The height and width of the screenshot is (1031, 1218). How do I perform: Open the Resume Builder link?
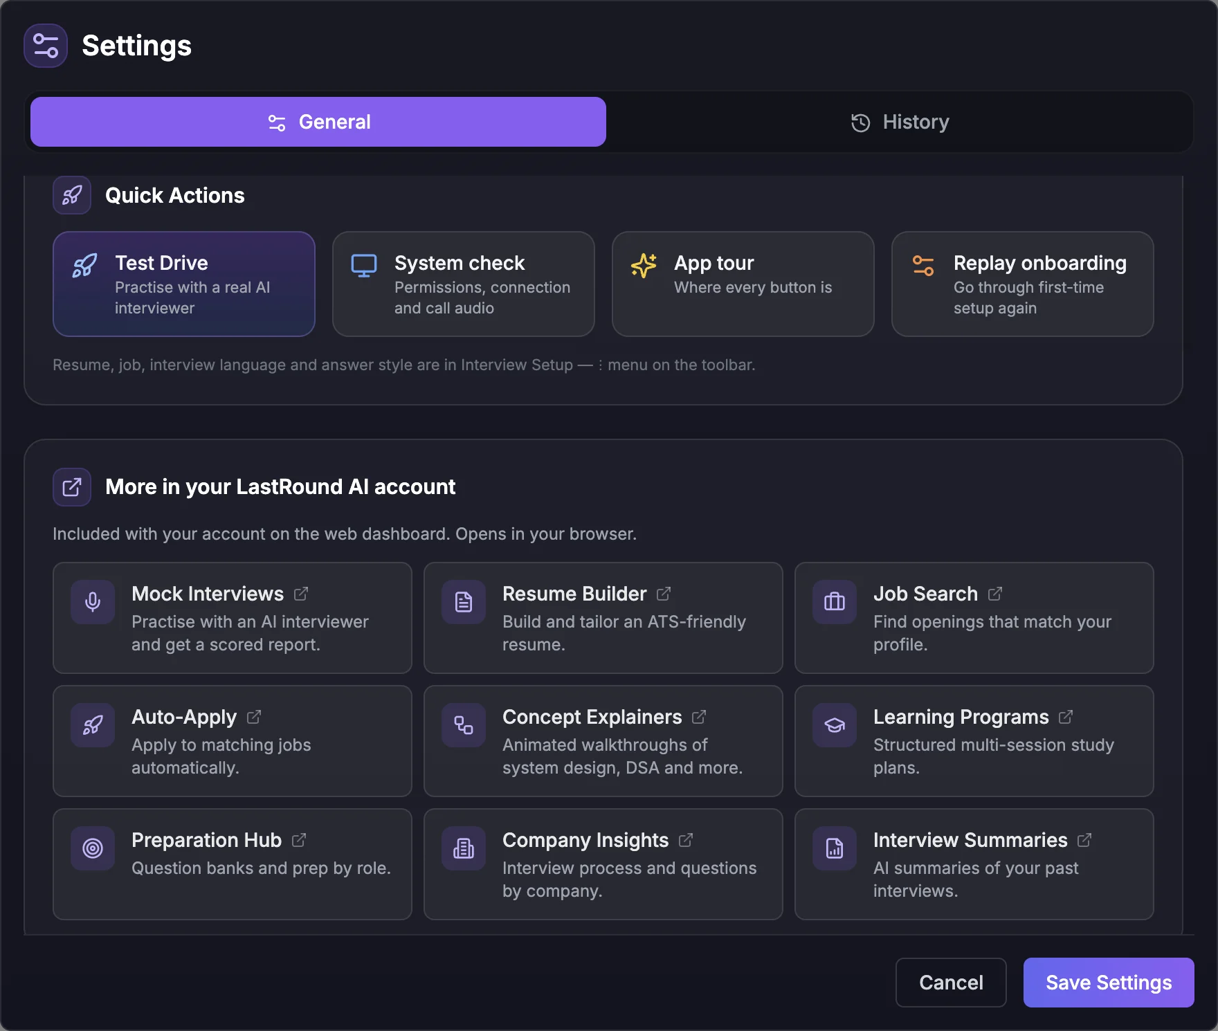click(x=603, y=618)
